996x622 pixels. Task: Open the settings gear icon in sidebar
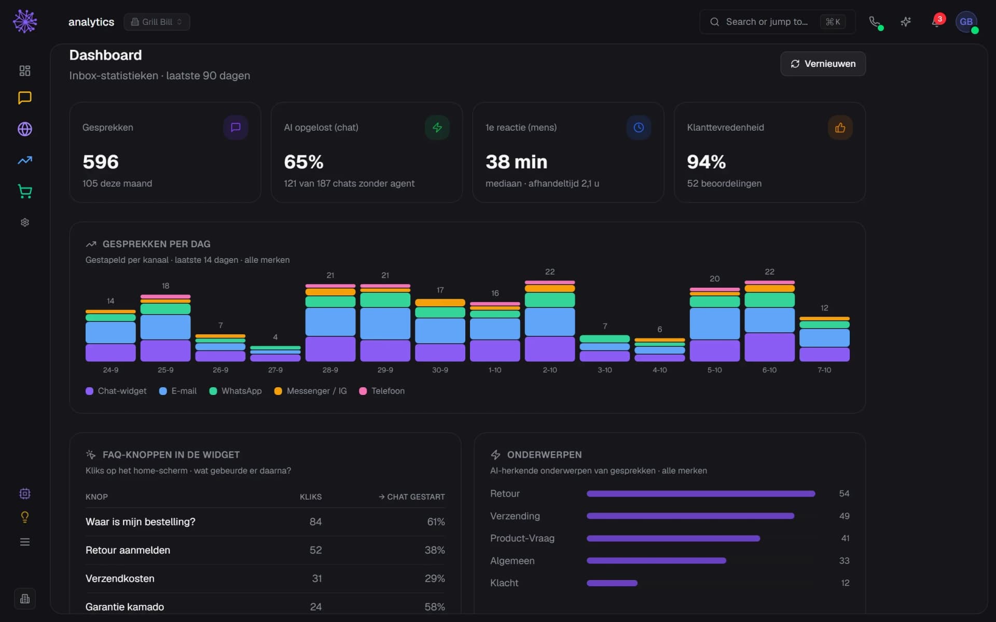coord(25,222)
